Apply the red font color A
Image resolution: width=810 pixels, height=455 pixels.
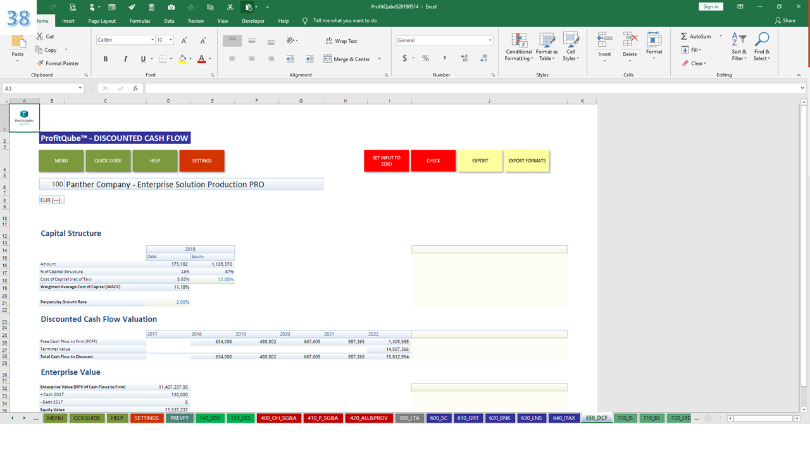201,59
